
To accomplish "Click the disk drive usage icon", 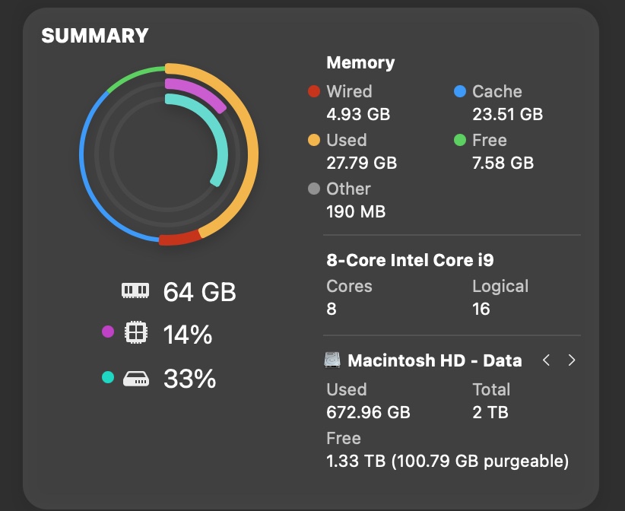I will (136, 378).
